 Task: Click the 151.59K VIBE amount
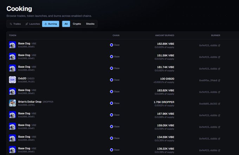(166, 55)
